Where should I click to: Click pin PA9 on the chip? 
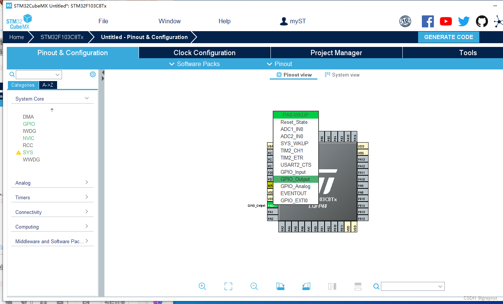(x=363, y=186)
